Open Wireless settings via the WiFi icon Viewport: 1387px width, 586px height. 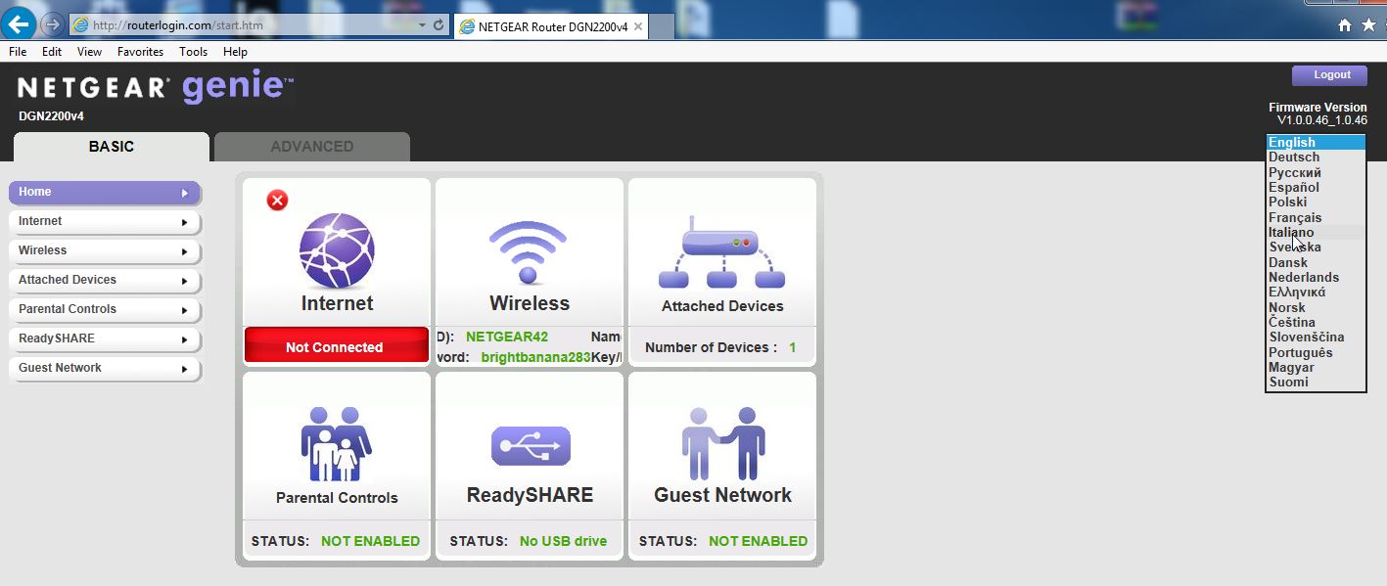click(529, 249)
